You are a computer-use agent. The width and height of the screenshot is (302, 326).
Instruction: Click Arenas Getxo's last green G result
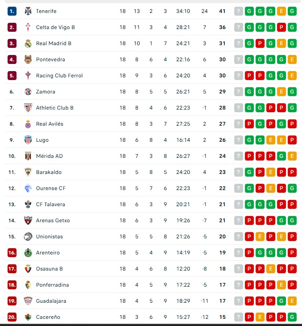pos(292,220)
